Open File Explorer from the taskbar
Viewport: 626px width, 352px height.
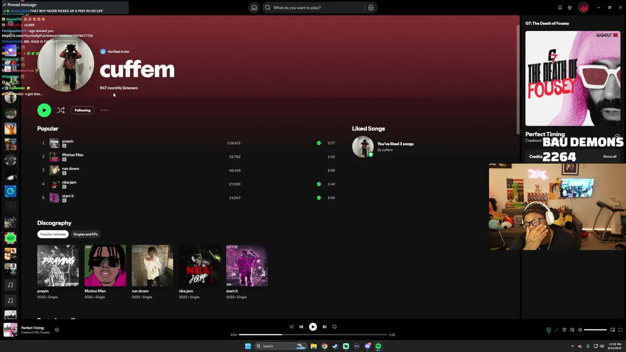pos(313,346)
